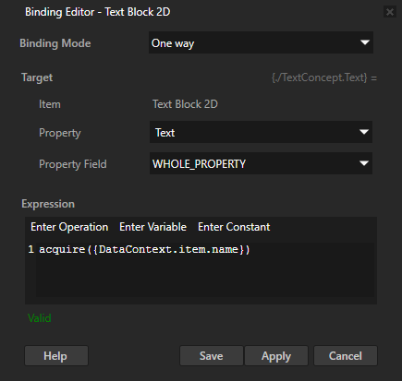
Task: Click the Binding Mode label
Action: pos(55,43)
